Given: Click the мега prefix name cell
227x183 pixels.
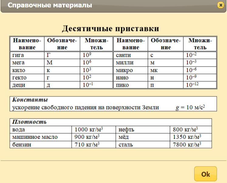Looking at the screenshot, I should tap(27, 63).
